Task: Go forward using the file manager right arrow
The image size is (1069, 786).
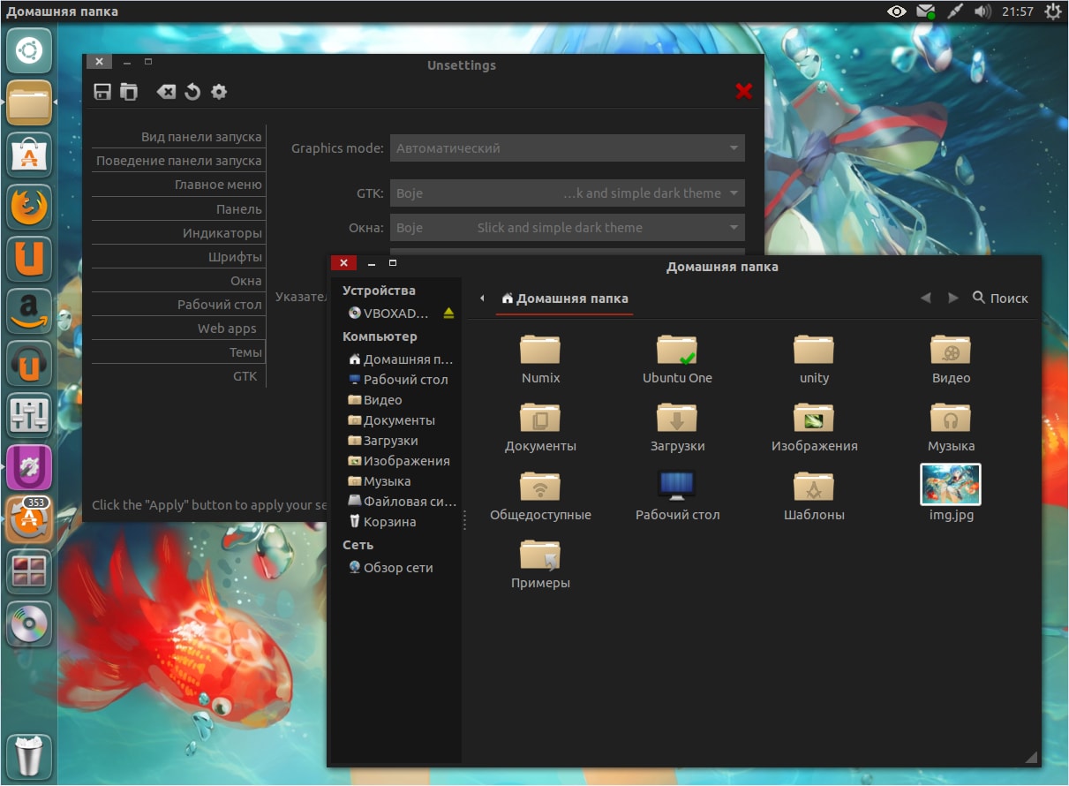Action: (952, 299)
